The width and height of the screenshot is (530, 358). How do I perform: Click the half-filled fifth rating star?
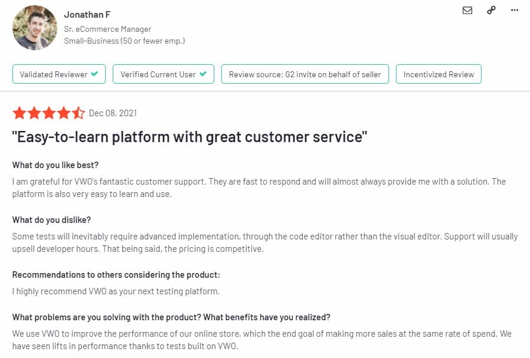point(78,113)
